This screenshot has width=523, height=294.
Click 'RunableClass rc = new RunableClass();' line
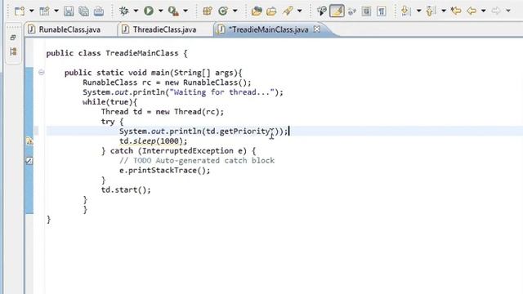click(167, 82)
